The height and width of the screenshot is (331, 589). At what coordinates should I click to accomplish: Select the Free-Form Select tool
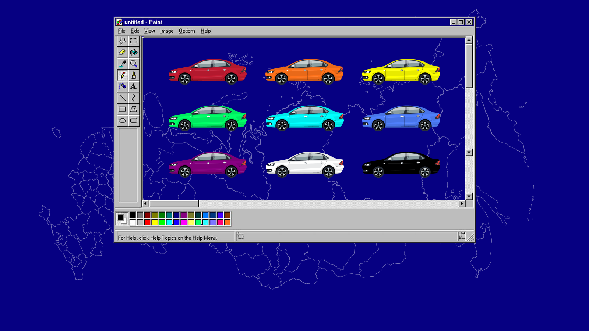(x=122, y=41)
